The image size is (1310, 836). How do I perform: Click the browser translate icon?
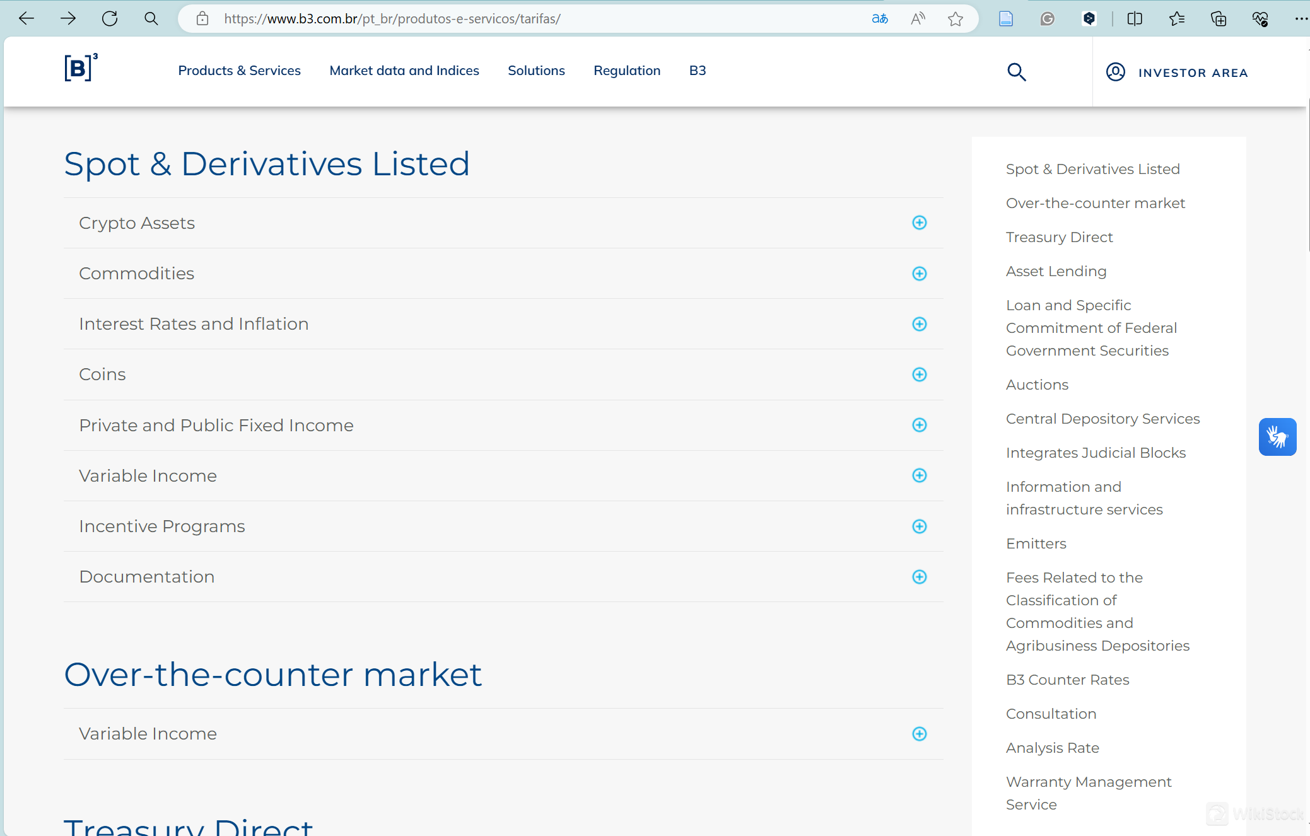click(879, 19)
